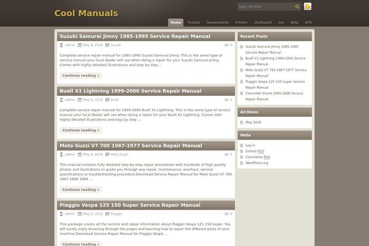The height and width of the screenshot is (246, 369).
Task: Click the Cool Manuals site title
Action: 86,13
